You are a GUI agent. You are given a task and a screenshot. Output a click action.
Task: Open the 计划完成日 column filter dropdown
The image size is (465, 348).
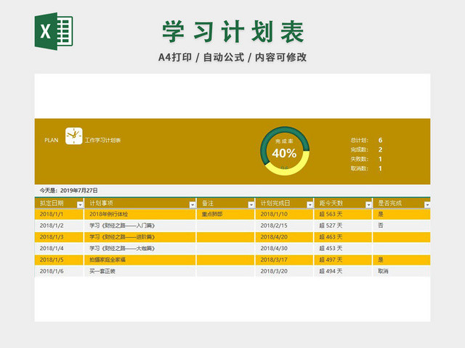(310, 204)
